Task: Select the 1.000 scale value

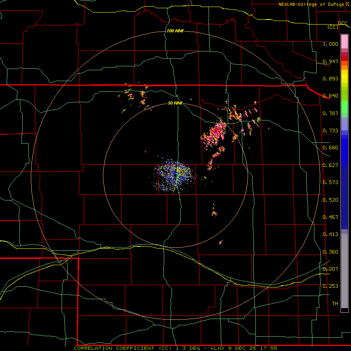Action: tap(330, 44)
